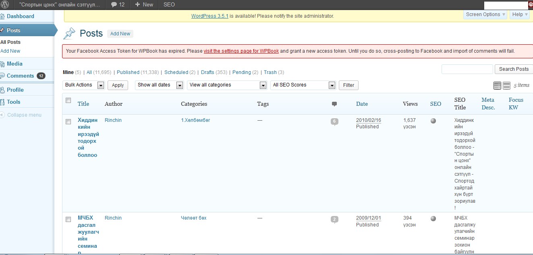The height and width of the screenshot is (255, 533).
Task: Open category Чөлөөт бөх link
Action: tap(194, 218)
